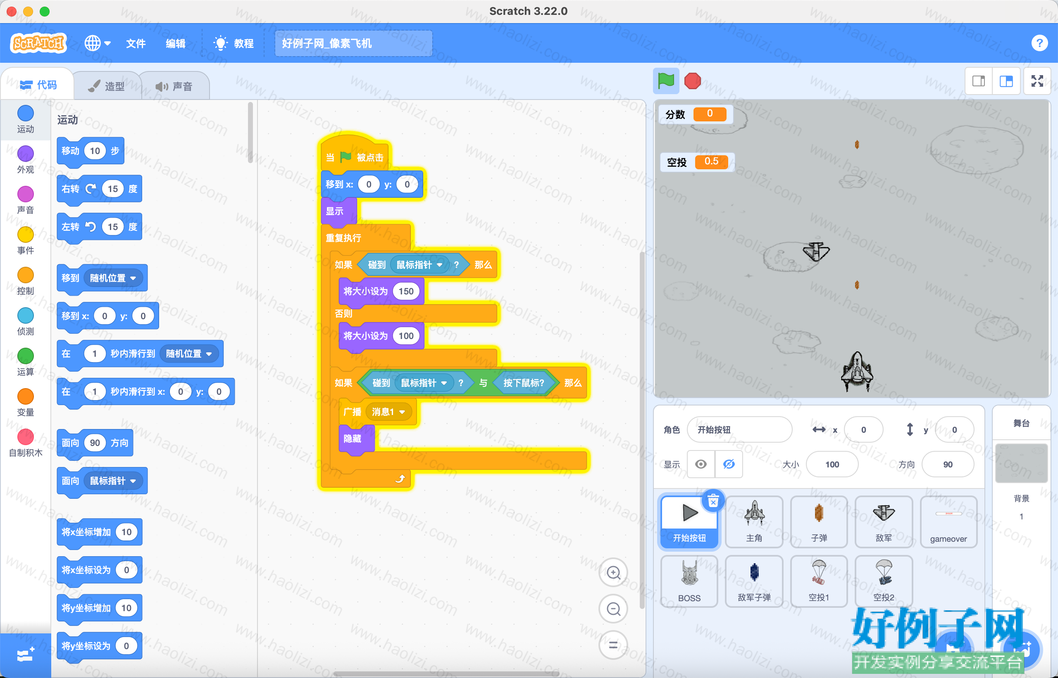
Task: Select the 运动 block category
Action: click(x=25, y=119)
